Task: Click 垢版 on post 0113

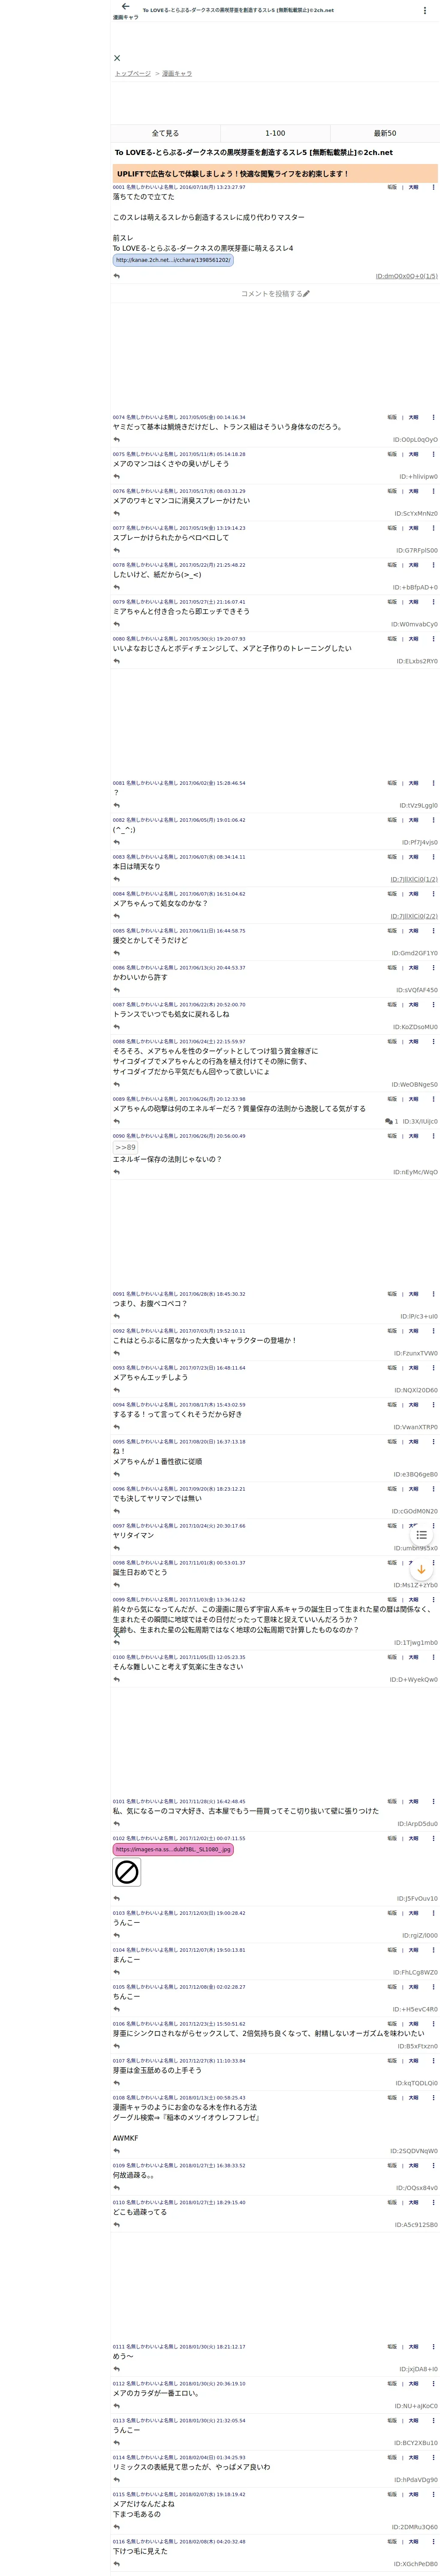Action: tap(392, 2420)
